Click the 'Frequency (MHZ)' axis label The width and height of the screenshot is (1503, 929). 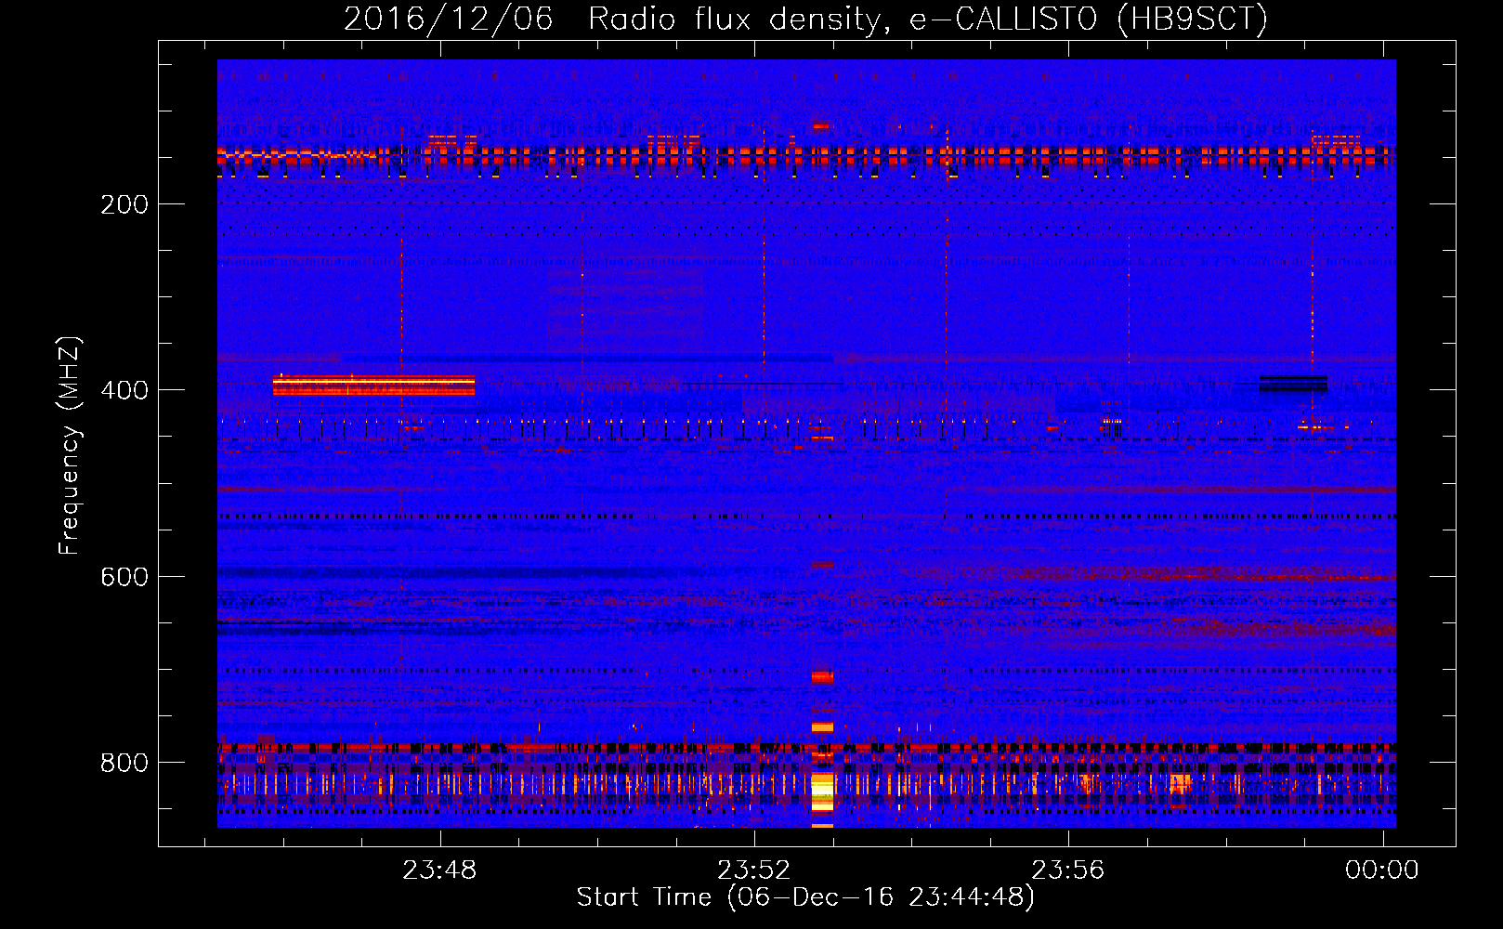point(70,446)
